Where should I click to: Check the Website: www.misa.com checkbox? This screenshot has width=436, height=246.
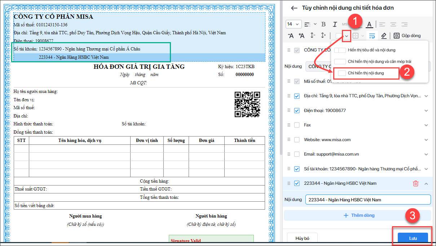(x=297, y=140)
